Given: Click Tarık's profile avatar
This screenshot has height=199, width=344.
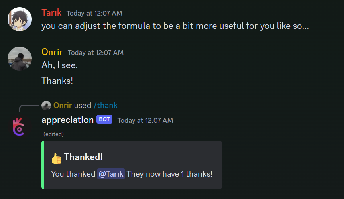Looking at the screenshot, I should tap(19, 19).
